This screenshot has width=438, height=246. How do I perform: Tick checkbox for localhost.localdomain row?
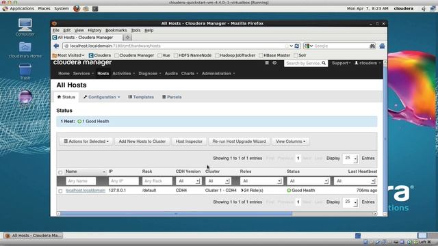pyautogui.click(x=60, y=191)
